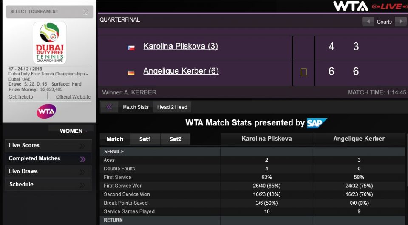
Task: Click the German flag beside Kerber
Action: tap(131, 72)
